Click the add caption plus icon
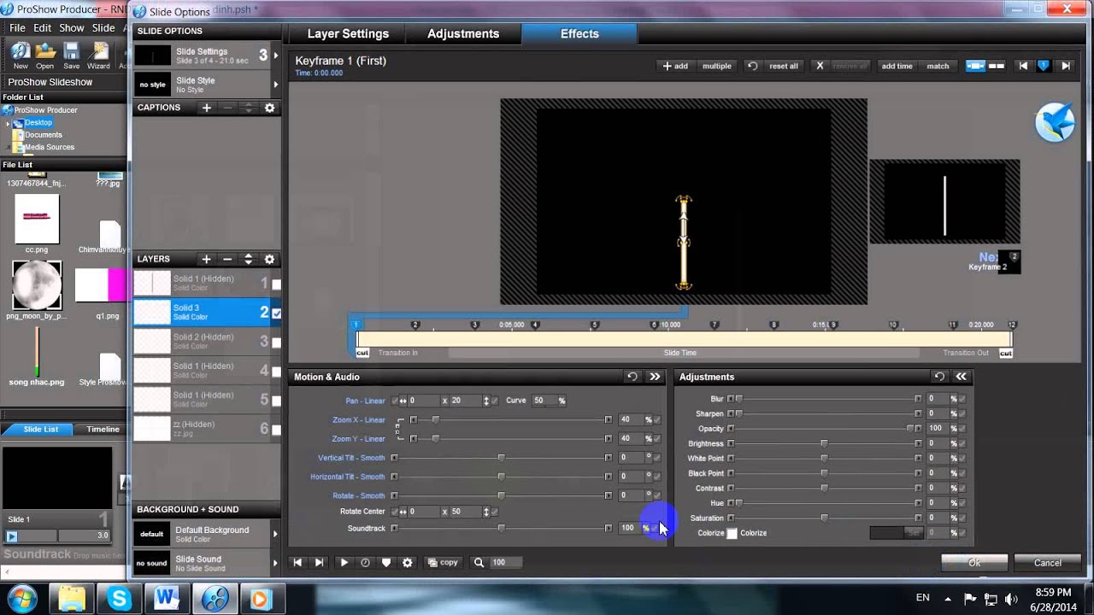Screen dimensions: 1094x615 click(206, 108)
